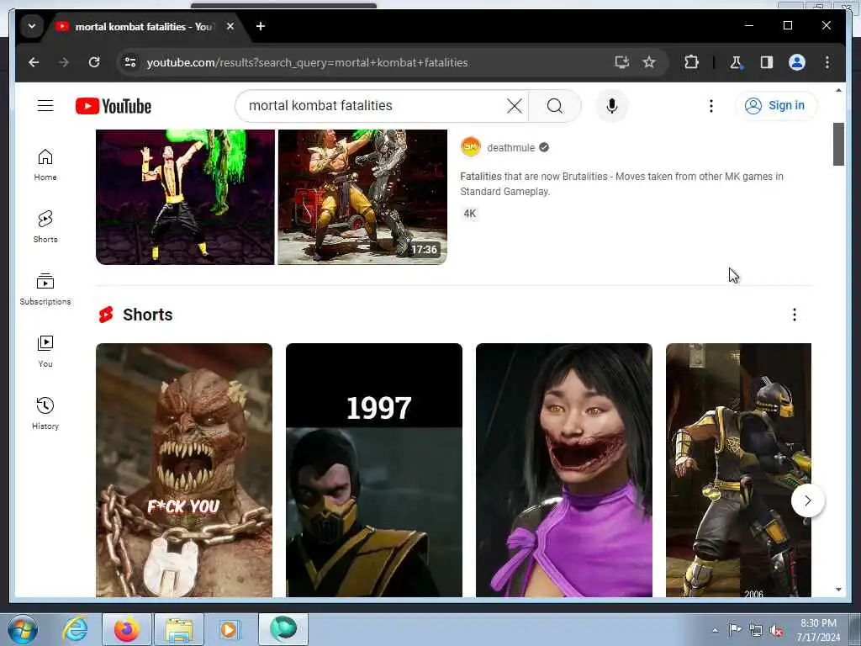Viewport: 861px width, 646px height.
Task: Click the 4K badge
Action: click(470, 214)
